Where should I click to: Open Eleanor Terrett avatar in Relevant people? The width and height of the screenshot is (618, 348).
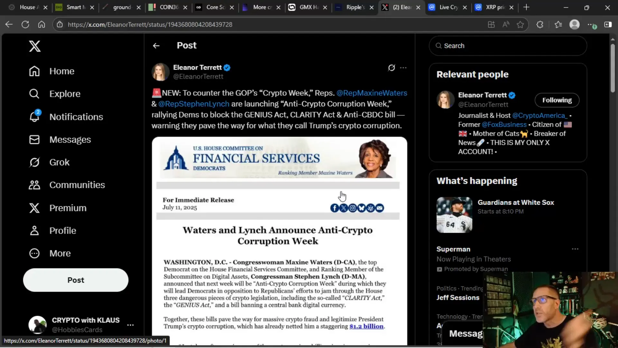[445, 100]
